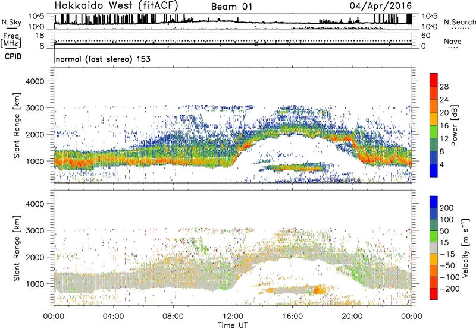Click the '3000' tick of velocity panel

coord(35,230)
